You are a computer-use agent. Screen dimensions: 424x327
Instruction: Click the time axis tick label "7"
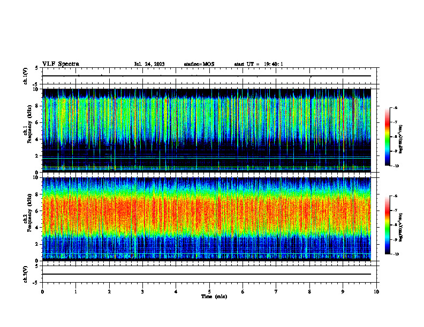[x=276, y=292]
